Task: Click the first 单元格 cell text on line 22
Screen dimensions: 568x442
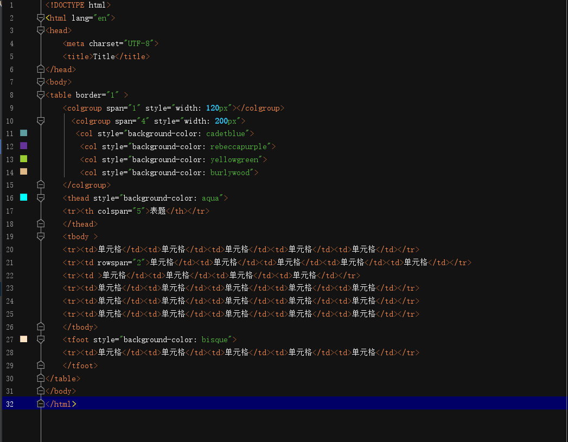Action: [x=114, y=275]
